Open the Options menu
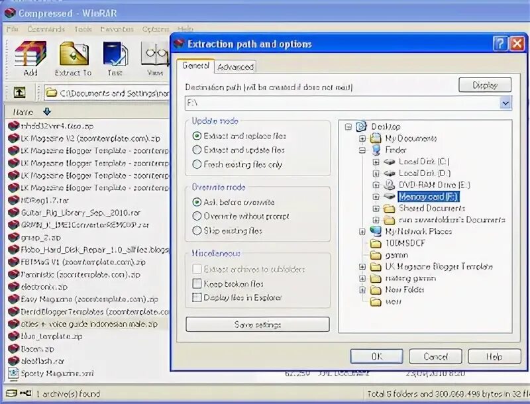 (155, 29)
